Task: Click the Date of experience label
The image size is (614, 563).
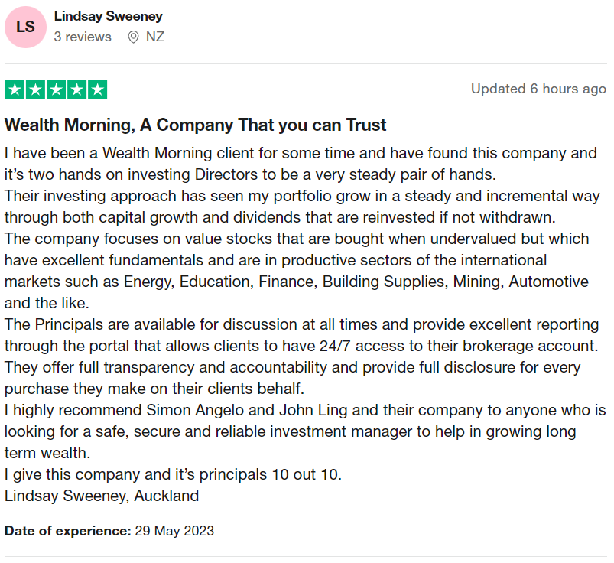Action: [68, 531]
